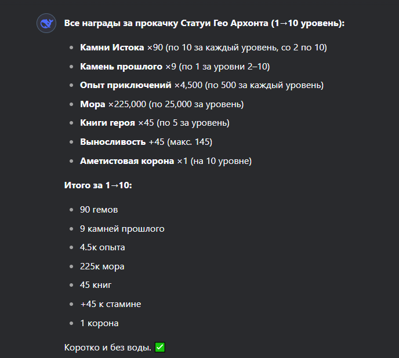Click the 4.5к опыта list item
This screenshot has height=358, width=399.
tap(103, 247)
